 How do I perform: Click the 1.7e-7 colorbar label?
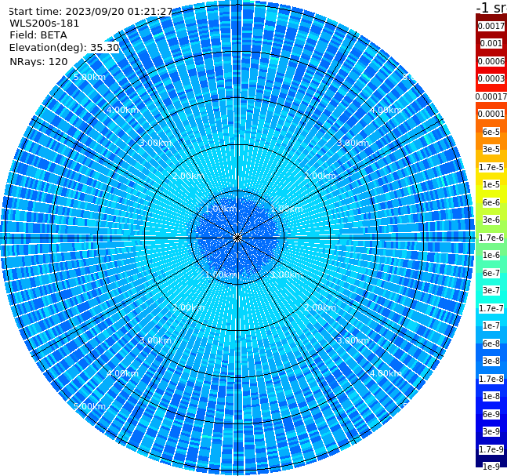pyautogui.click(x=491, y=308)
